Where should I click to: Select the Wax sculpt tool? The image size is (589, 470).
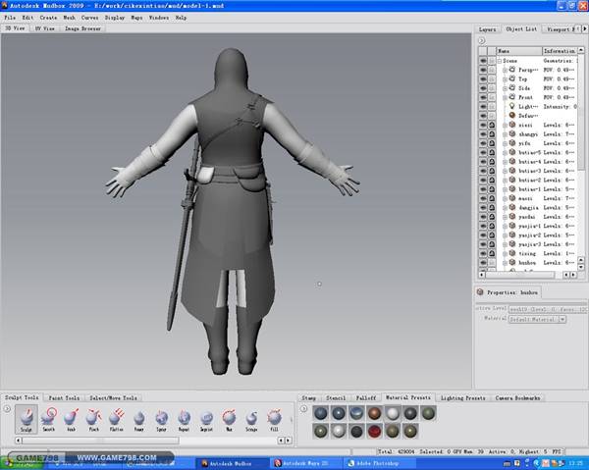click(231, 418)
